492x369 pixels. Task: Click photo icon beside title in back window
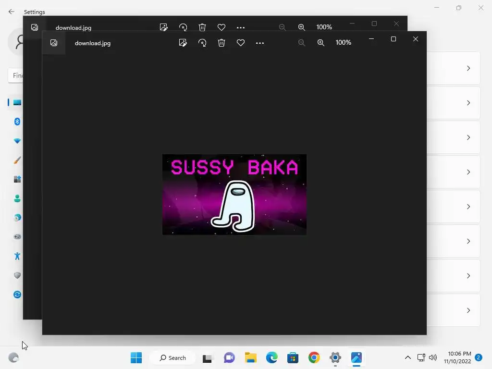point(35,27)
